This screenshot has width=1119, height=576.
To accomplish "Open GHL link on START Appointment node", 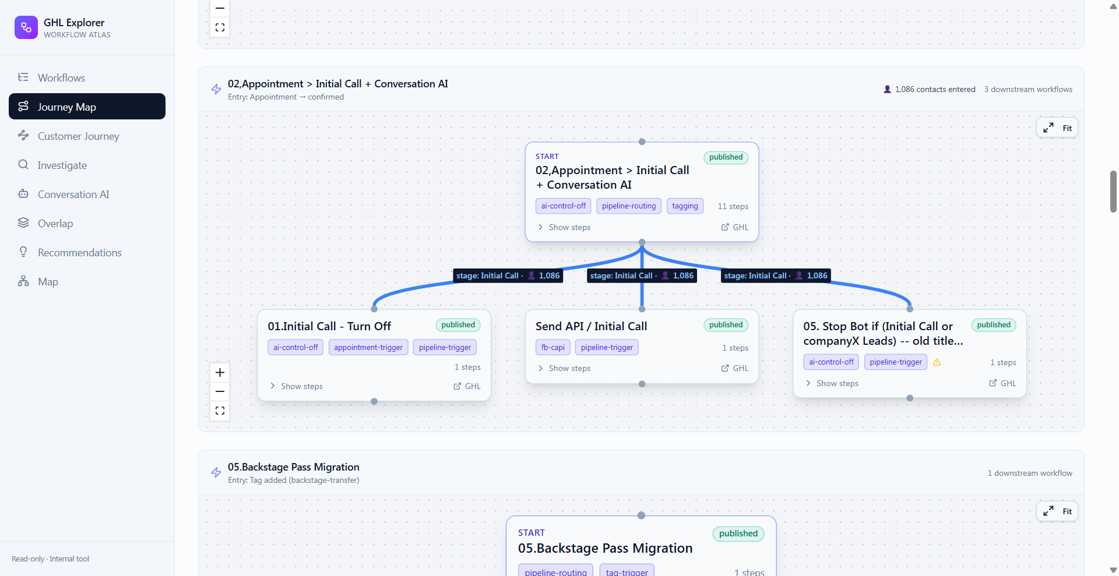I will click(735, 227).
